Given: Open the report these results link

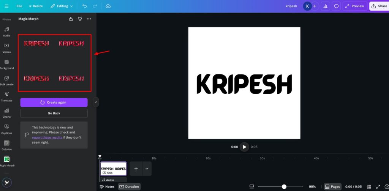Looking at the screenshot, I should point(47,137).
